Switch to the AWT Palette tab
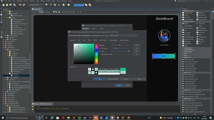The height and width of the screenshot is (120, 214). [x=103, y=40]
